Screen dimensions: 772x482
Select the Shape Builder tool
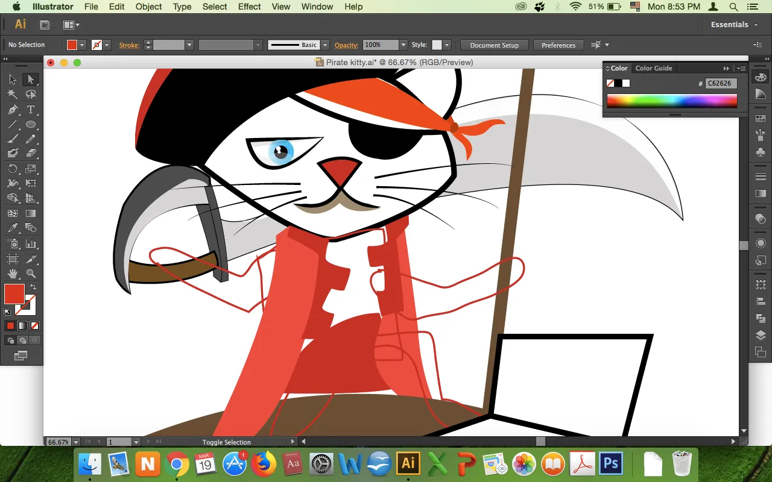[x=13, y=198]
